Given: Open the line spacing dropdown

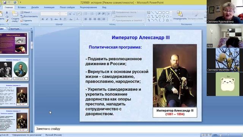Looking at the screenshot, I should 109,14.
